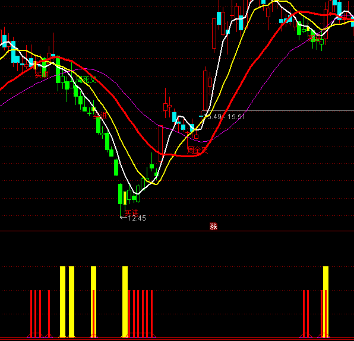Select the 周金叉 signal label
This screenshot has width=354, height=341.
[x=198, y=150]
